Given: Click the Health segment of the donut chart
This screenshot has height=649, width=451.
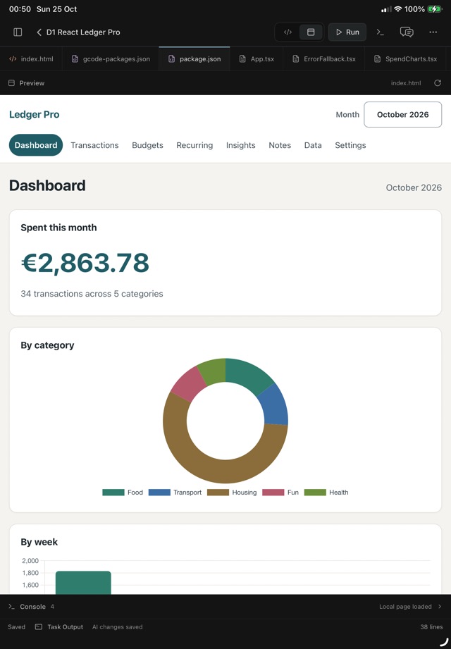Looking at the screenshot, I should pyautogui.click(x=213, y=371).
